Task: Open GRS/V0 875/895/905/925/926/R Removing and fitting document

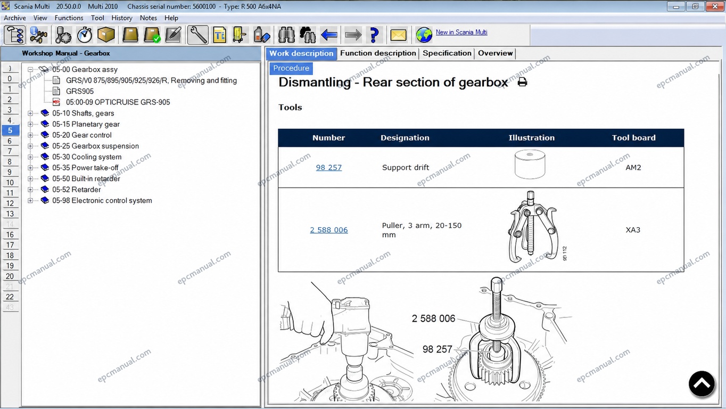Action: [x=151, y=80]
